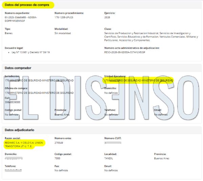Click 'Domicilio:' label in Datos comprador

pyautogui.click(x=110, y=88)
